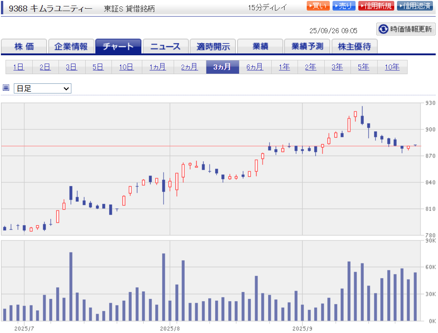The height and width of the screenshot is (333, 438).
Task: Select the 1ヵ月 chart period
Action: (x=158, y=67)
